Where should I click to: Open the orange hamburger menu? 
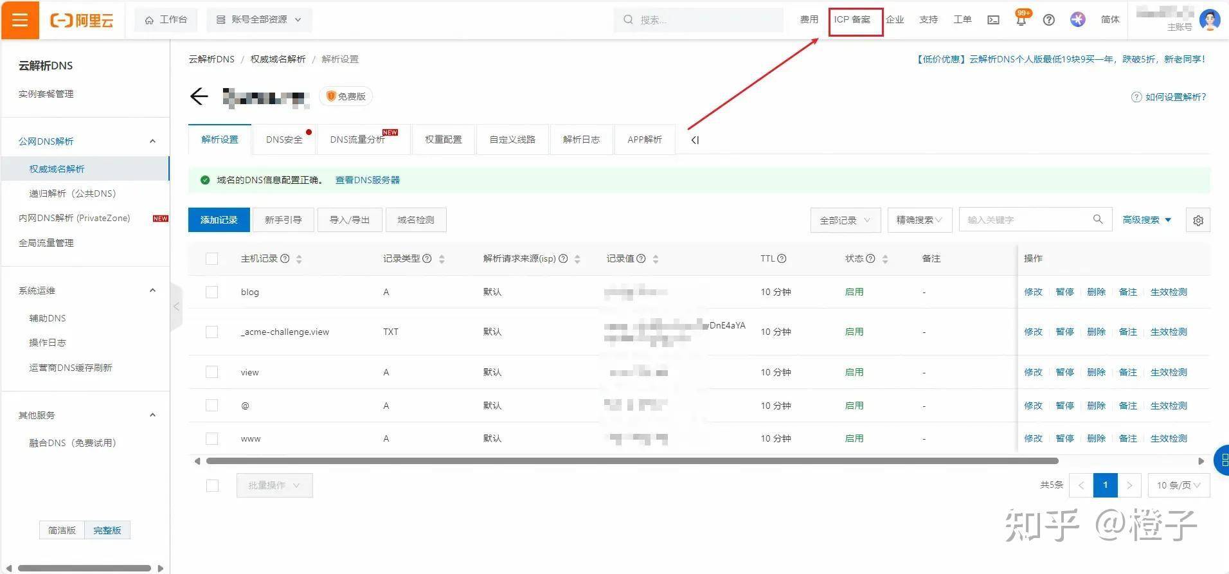(20, 20)
